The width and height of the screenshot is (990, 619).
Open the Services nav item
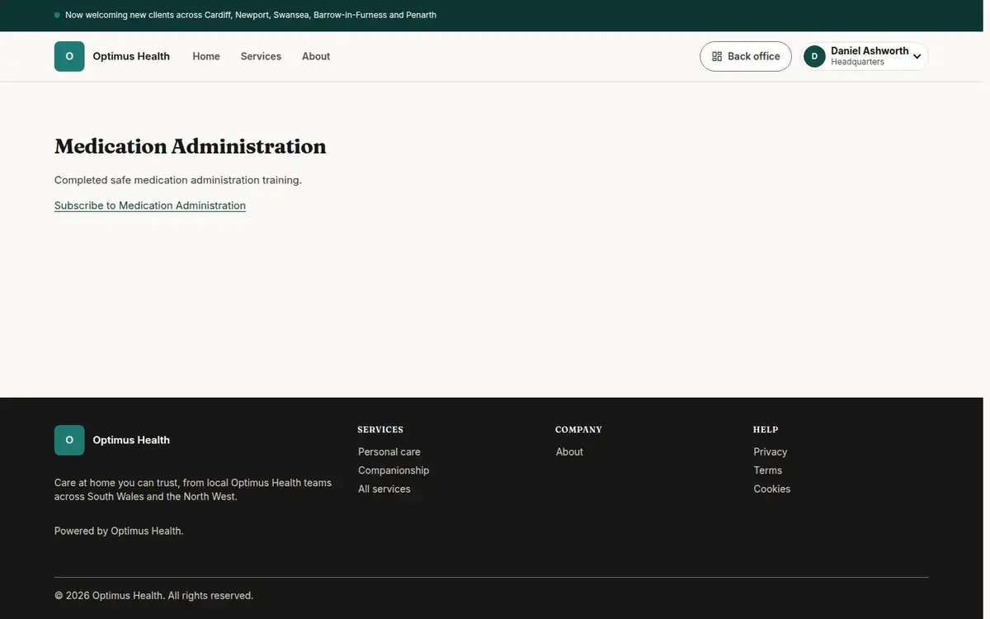(x=261, y=56)
